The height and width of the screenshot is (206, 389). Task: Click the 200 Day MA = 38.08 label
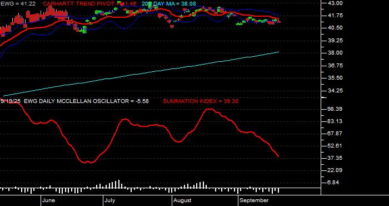[x=169, y=4]
